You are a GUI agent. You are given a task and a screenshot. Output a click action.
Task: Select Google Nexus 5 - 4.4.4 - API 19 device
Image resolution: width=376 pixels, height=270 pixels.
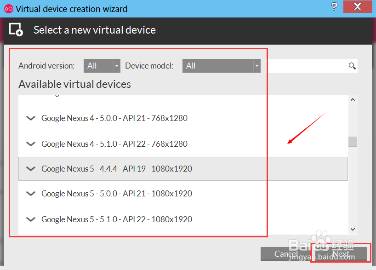tap(183, 169)
